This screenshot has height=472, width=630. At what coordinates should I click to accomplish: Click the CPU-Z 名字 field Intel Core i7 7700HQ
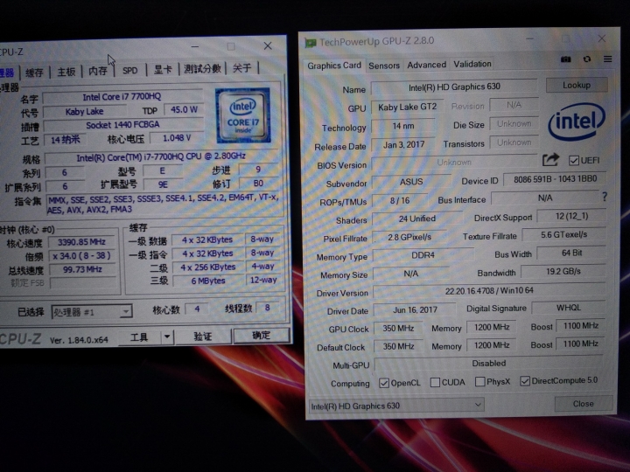point(122,97)
